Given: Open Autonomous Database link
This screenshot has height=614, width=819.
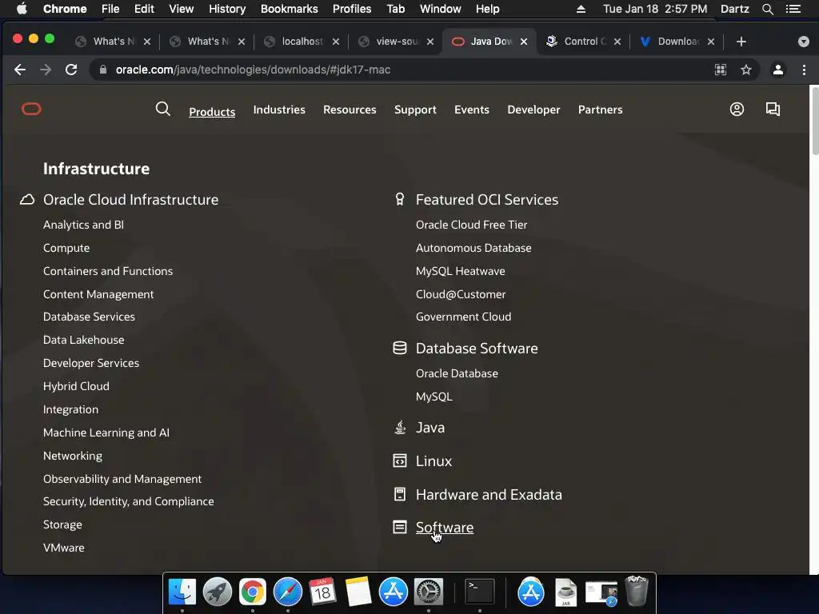Looking at the screenshot, I should pos(473,248).
